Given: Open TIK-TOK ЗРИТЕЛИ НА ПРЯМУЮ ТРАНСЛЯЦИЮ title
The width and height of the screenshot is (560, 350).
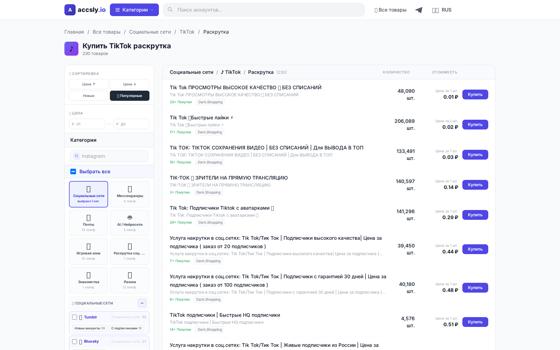Looking at the screenshot, I should pos(229,178).
